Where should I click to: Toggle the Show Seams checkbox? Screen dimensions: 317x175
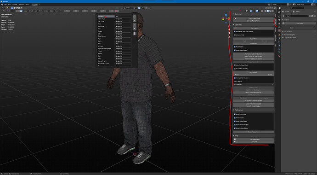click(x=234, y=118)
